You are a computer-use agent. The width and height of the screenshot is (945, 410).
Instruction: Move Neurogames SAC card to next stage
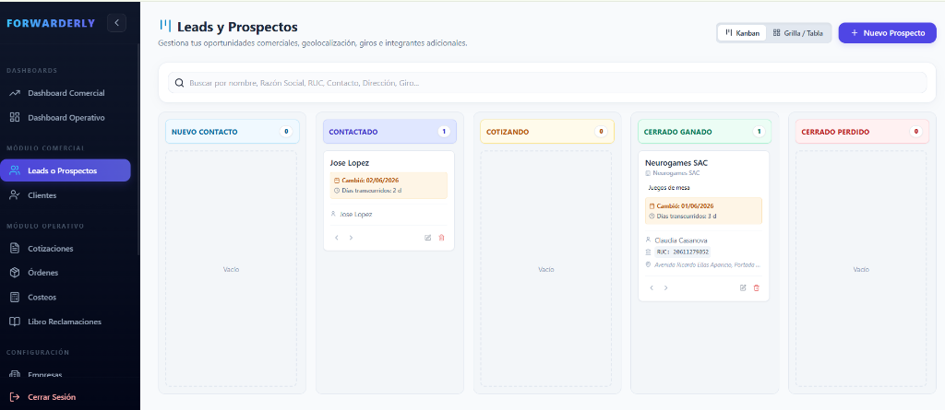(666, 287)
